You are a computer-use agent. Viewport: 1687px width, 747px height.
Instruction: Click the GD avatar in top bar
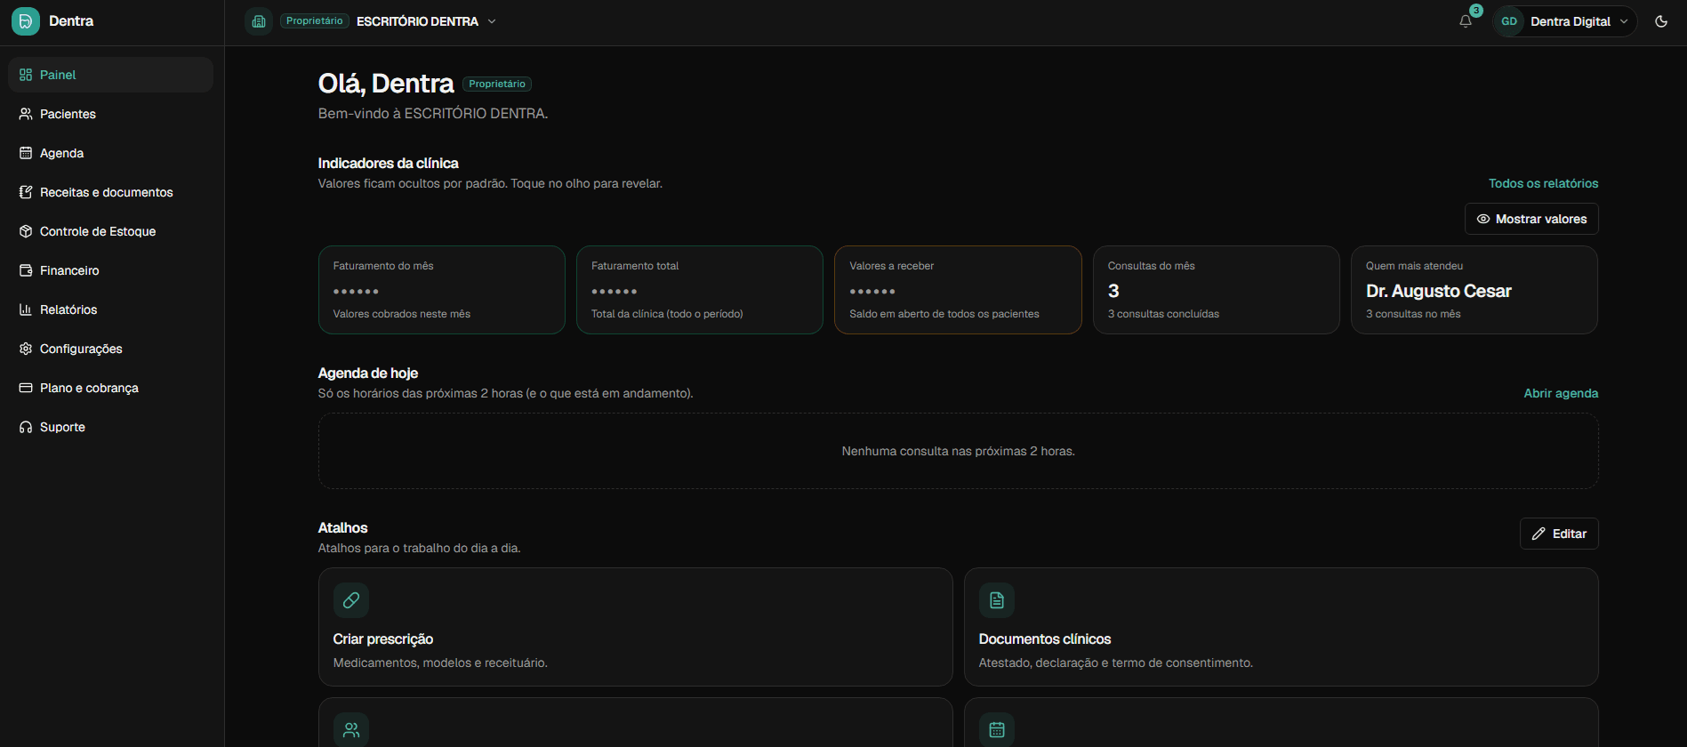tap(1508, 21)
